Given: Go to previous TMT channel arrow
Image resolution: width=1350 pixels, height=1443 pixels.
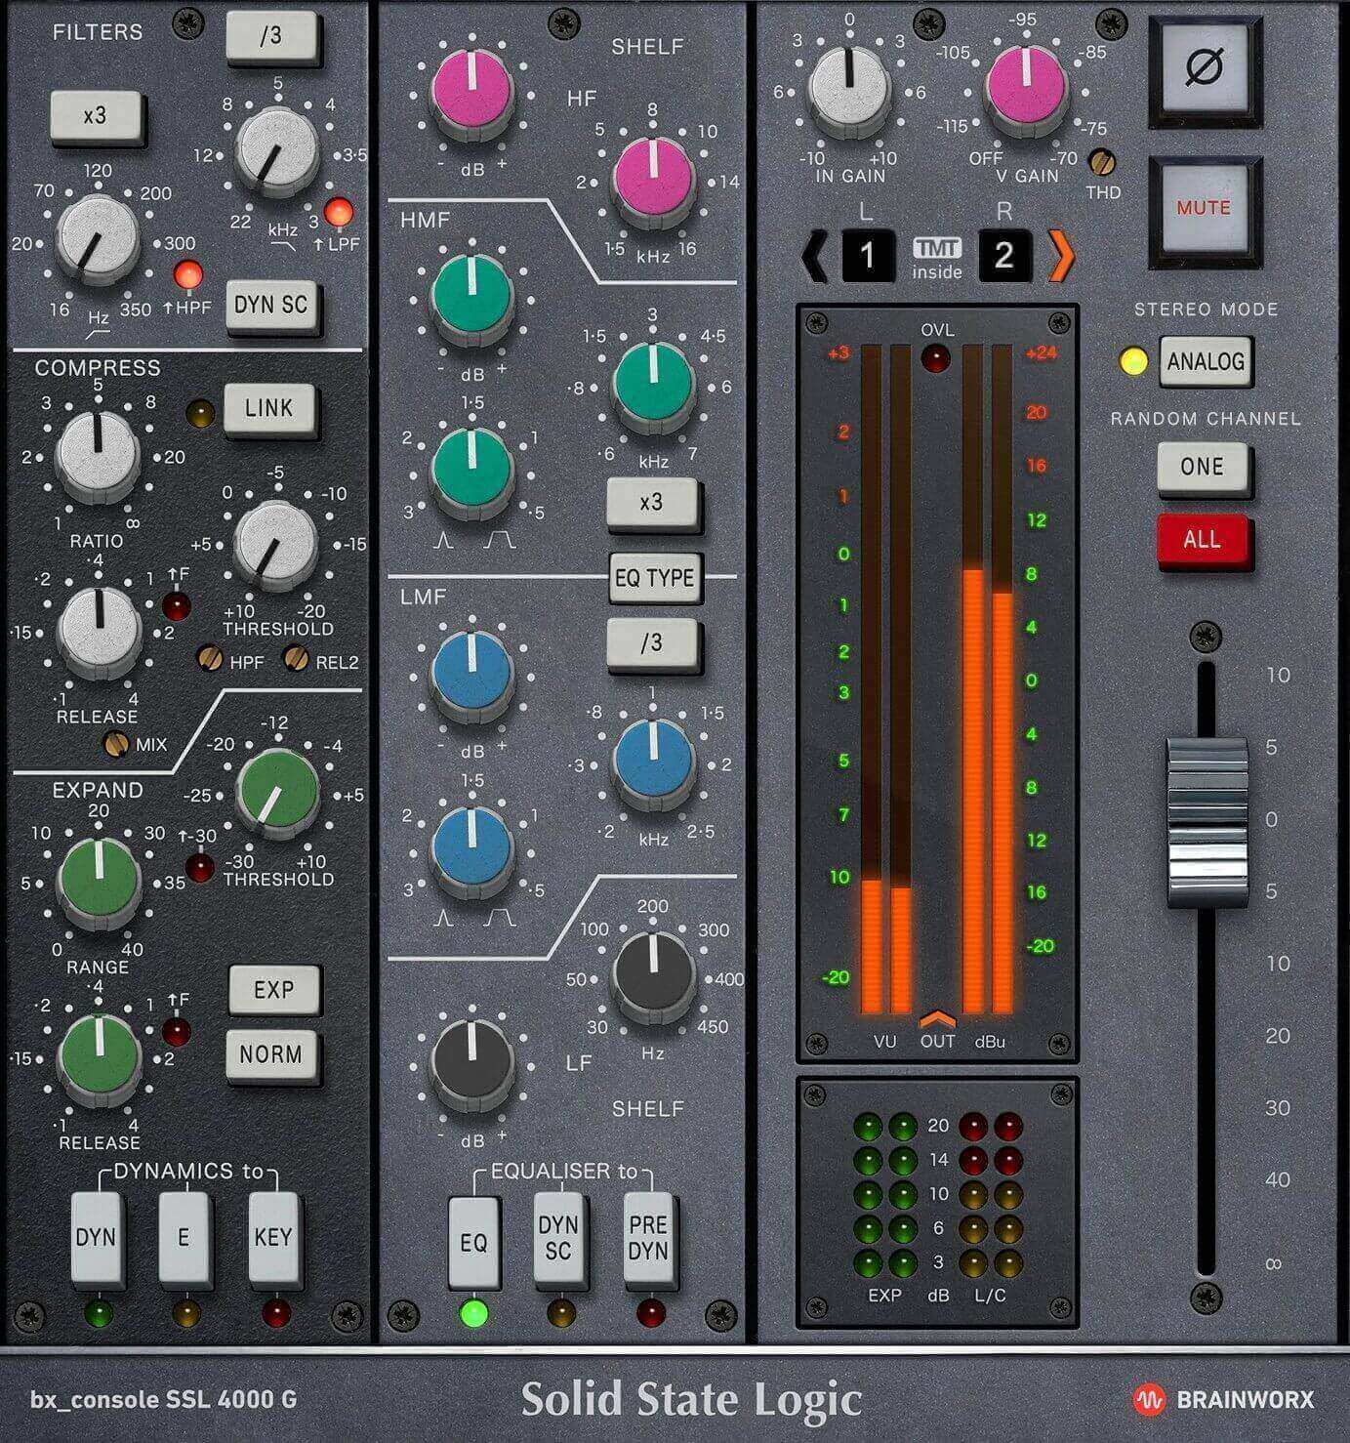Looking at the screenshot, I should coord(813,257).
